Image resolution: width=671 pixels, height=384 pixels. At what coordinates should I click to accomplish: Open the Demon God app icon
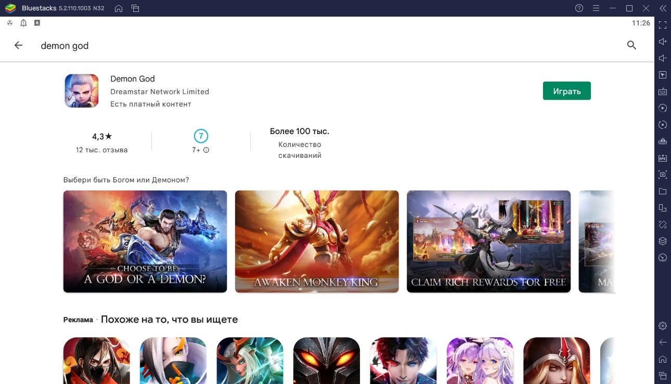(x=81, y=91)
